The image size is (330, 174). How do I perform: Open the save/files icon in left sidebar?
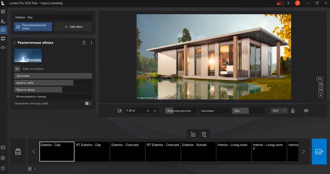click(x=3, y=12)
